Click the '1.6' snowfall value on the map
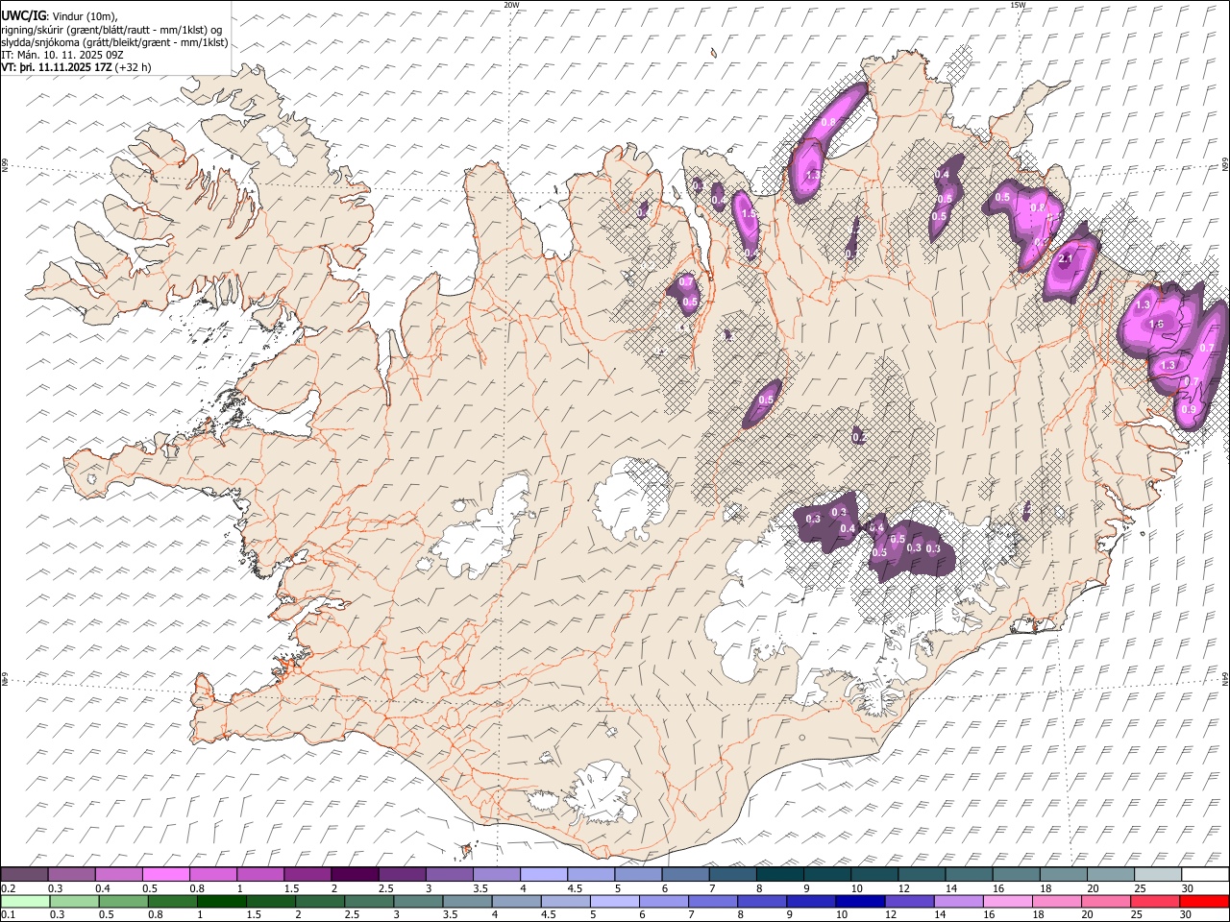 click(1156, 325)
